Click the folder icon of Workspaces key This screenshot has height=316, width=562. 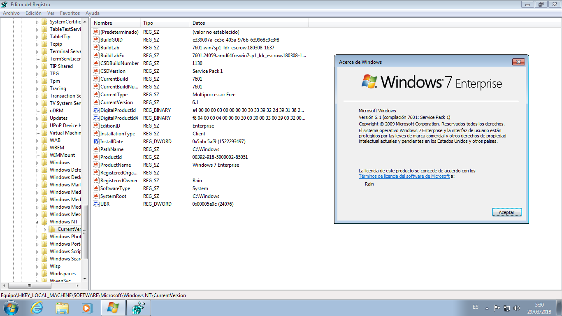[44, 274]
